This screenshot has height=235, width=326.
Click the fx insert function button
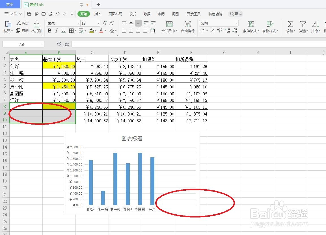67,44
